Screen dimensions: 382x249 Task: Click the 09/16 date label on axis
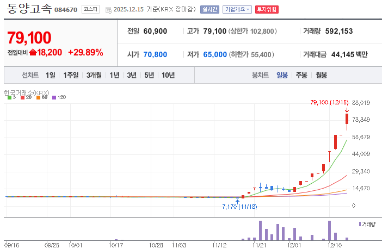point(11,245)
